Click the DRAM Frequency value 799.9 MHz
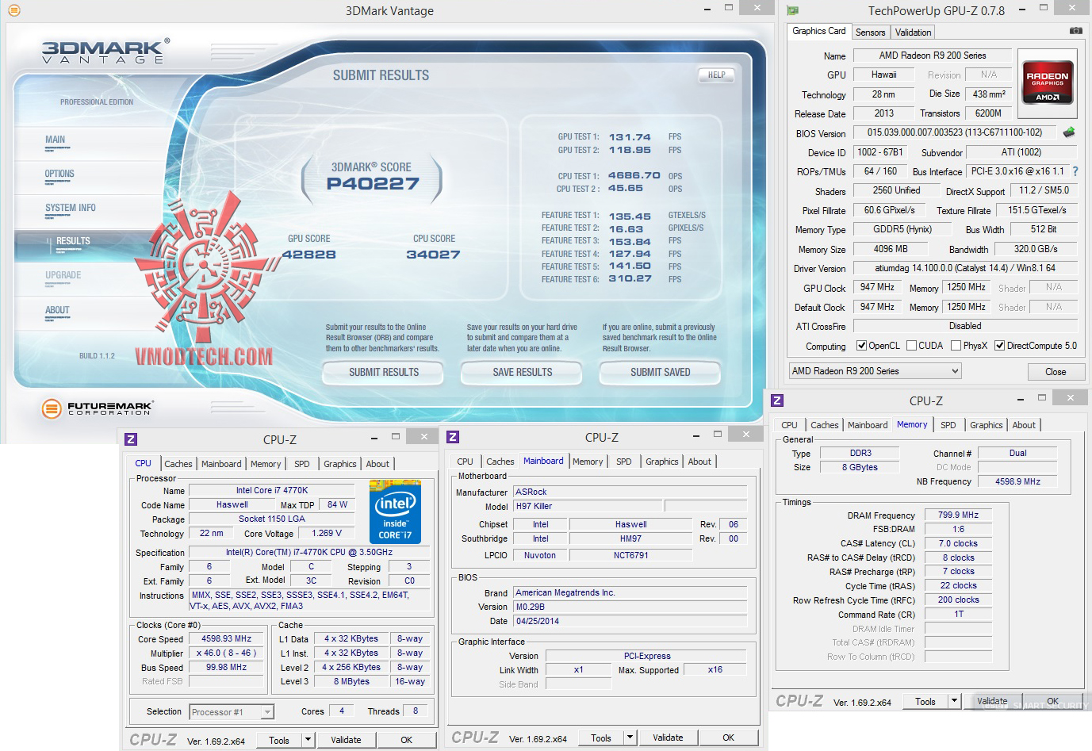Image resolution: width=1092 pixels, height=751 pixels. coord(959,515)
